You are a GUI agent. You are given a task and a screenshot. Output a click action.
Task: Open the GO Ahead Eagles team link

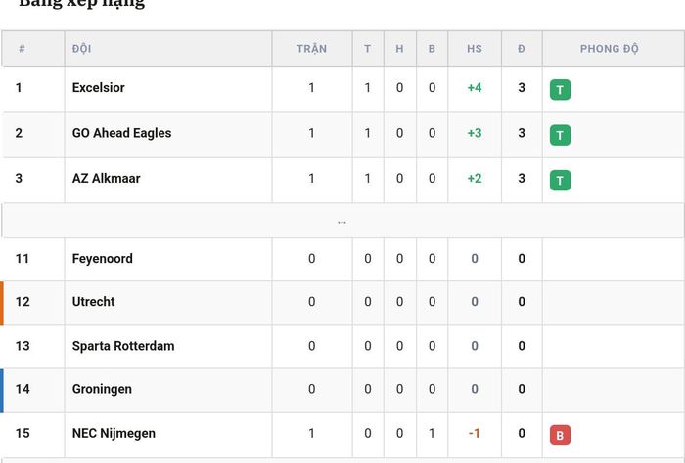coord(121,133)
